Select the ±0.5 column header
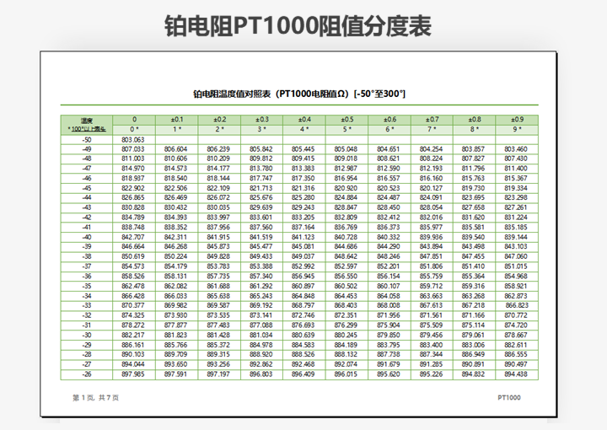The image size is (607, 430). 346,120
